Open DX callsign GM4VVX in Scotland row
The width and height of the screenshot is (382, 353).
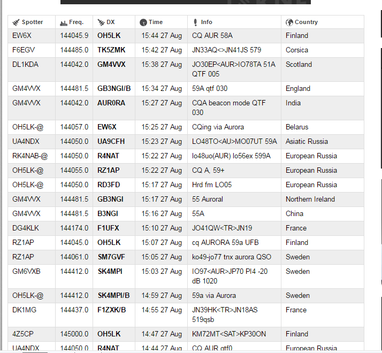(111, 65)
